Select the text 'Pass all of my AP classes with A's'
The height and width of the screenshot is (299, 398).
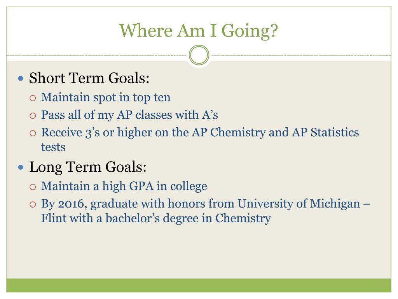point(129,115)
